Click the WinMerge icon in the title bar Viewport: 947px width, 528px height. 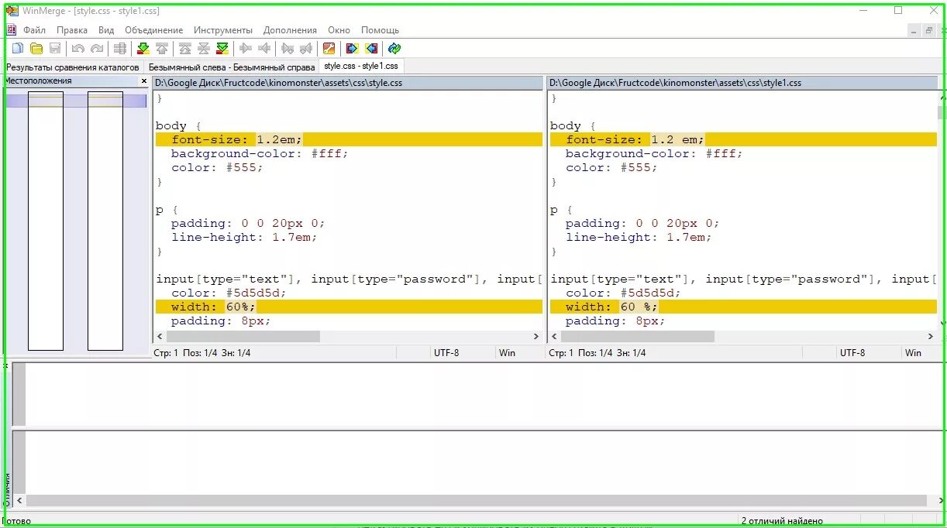(12, 11)
